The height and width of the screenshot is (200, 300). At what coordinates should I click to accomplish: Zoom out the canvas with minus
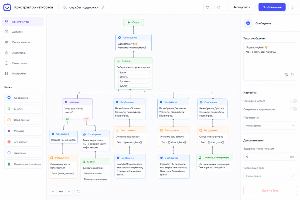(x=53, y=192)
